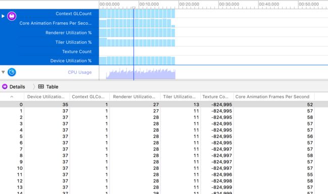The width and height of the screenshot is (328, 194).
Task: Click Renderer Utilization value 27 in row 1
Action: [x=156, y=111]
